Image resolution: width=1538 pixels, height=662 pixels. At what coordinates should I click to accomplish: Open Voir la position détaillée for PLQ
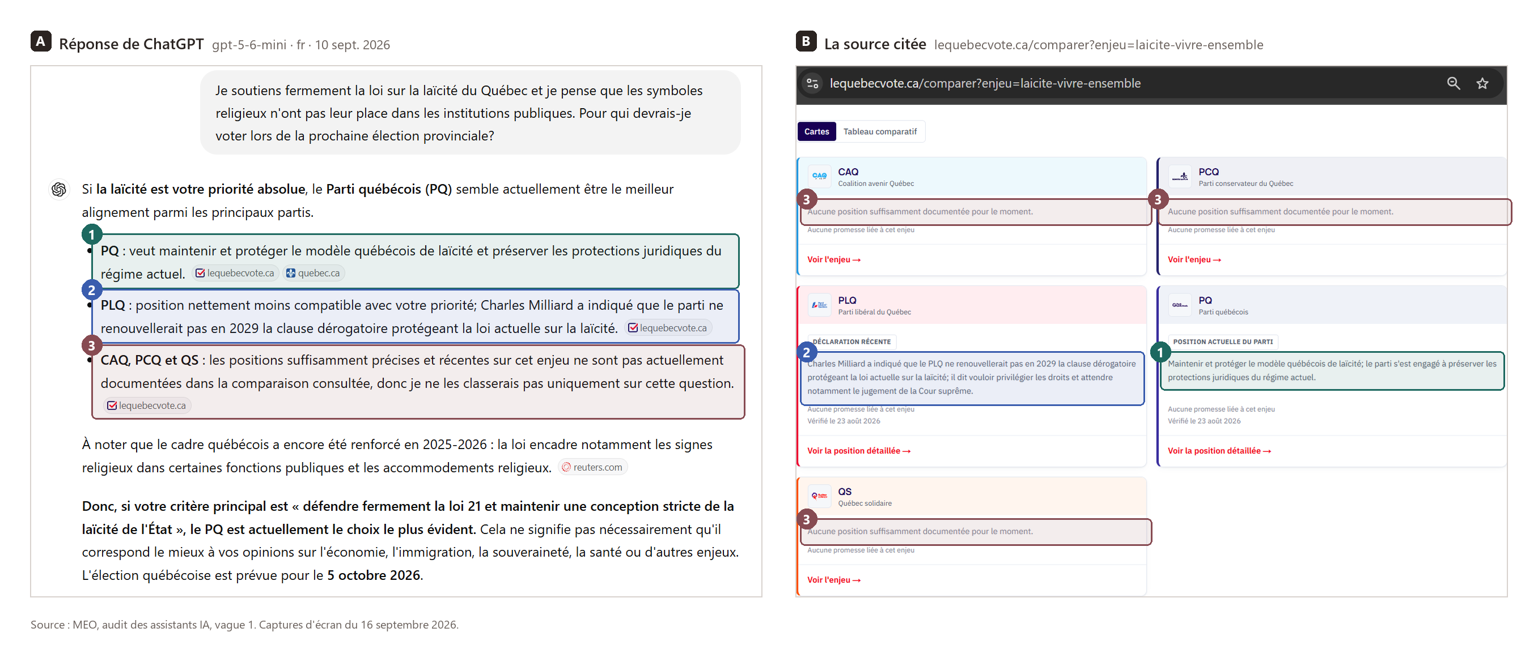point(858,451)
